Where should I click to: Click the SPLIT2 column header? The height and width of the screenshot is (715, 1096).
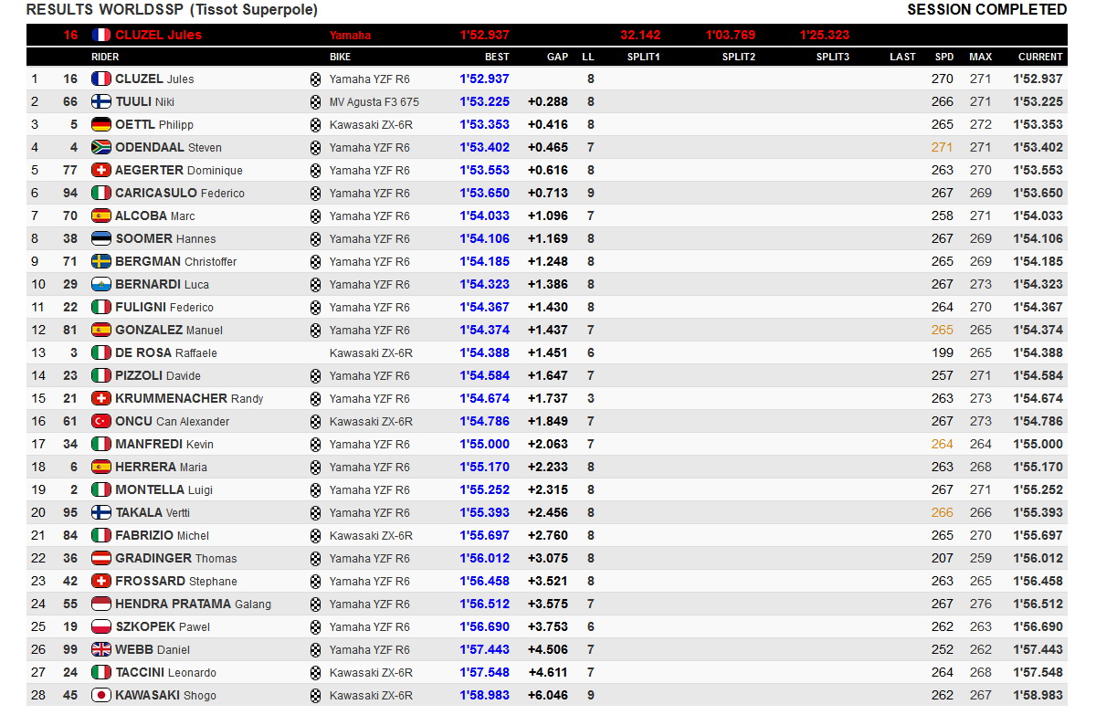tap(738, 57)
